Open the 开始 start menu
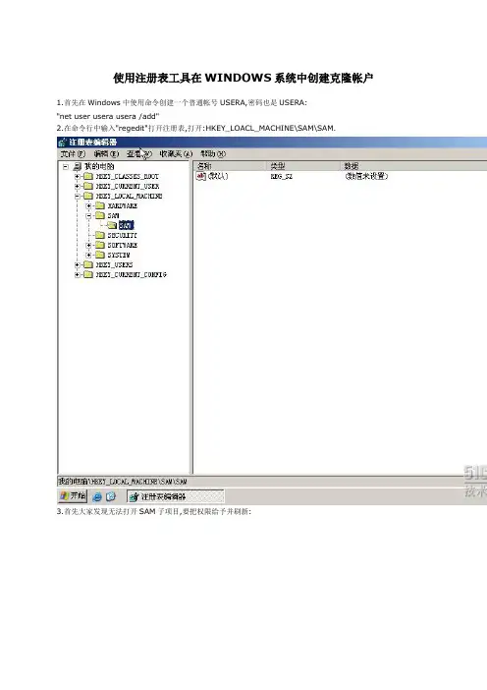This screenshot has height=690, width=487. coord(73,496)
